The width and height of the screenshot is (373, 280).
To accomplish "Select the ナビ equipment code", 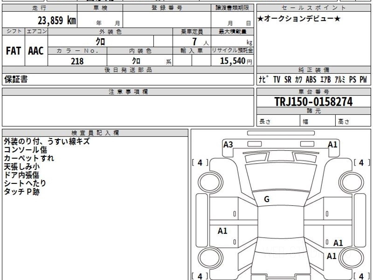I will pos(265,80).
